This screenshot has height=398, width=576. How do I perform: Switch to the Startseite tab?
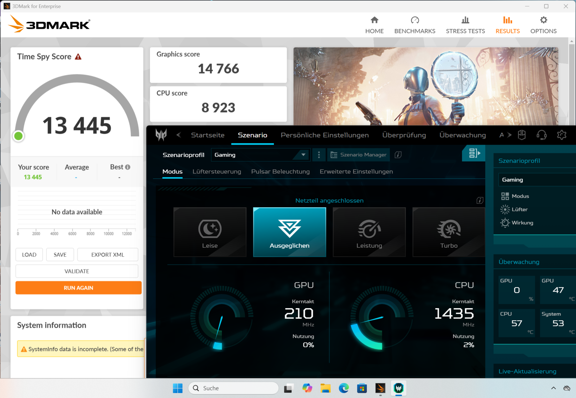pos(208,135)
